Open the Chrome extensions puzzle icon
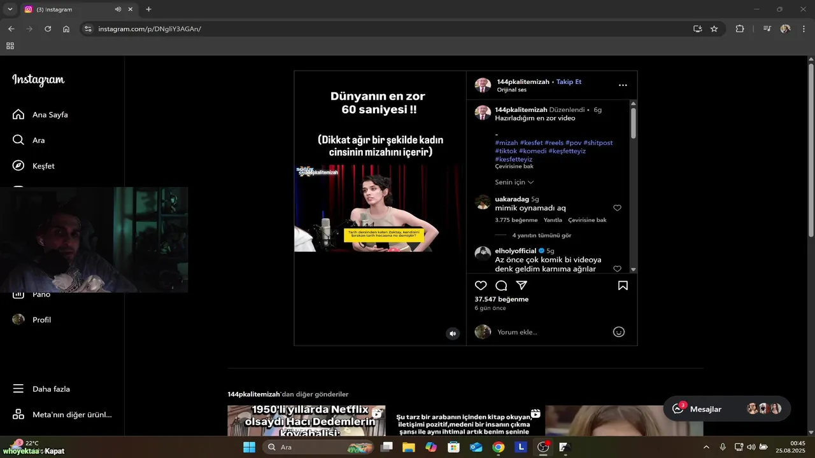Image resolution: width=815 pixels, height=458 pixels. tap(740, 29)
